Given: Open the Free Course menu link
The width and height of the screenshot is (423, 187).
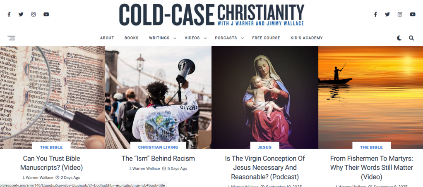Looking at the screenshot, I should [266, 38].
